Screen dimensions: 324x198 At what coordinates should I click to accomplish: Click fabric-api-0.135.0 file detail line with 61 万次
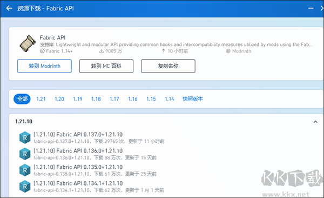pyautogui.click(x=95, y=174)
